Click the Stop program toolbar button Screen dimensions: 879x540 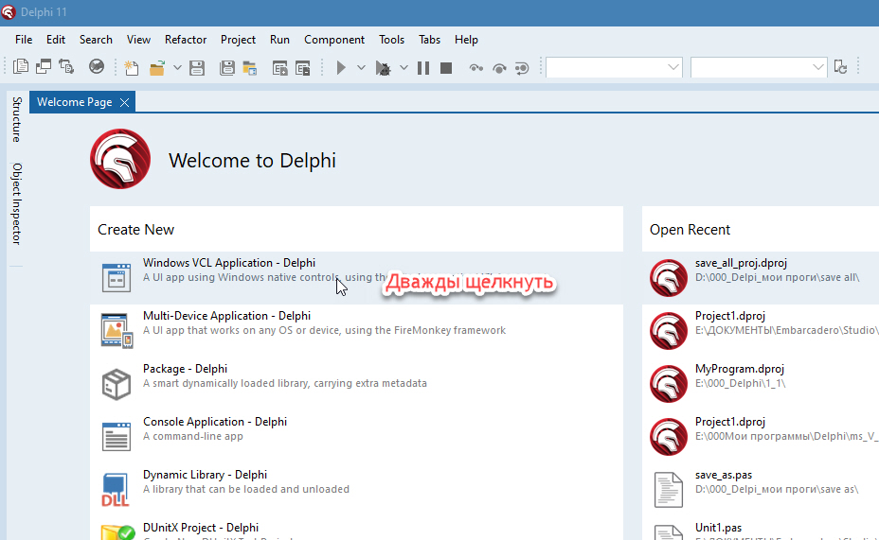pyautogui.click(x=446, y=68)
